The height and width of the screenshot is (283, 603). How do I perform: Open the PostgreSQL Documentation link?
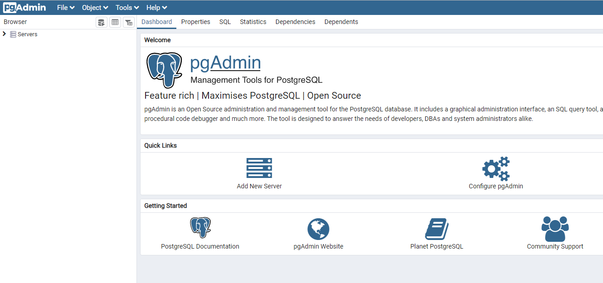(x=200, y=246)
